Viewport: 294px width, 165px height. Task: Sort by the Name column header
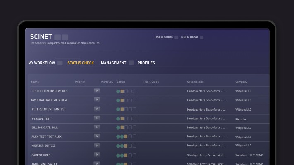pos(35,82)
